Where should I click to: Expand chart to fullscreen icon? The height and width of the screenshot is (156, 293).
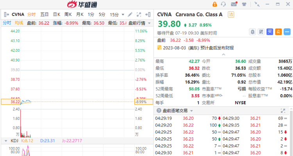point(139,14)
